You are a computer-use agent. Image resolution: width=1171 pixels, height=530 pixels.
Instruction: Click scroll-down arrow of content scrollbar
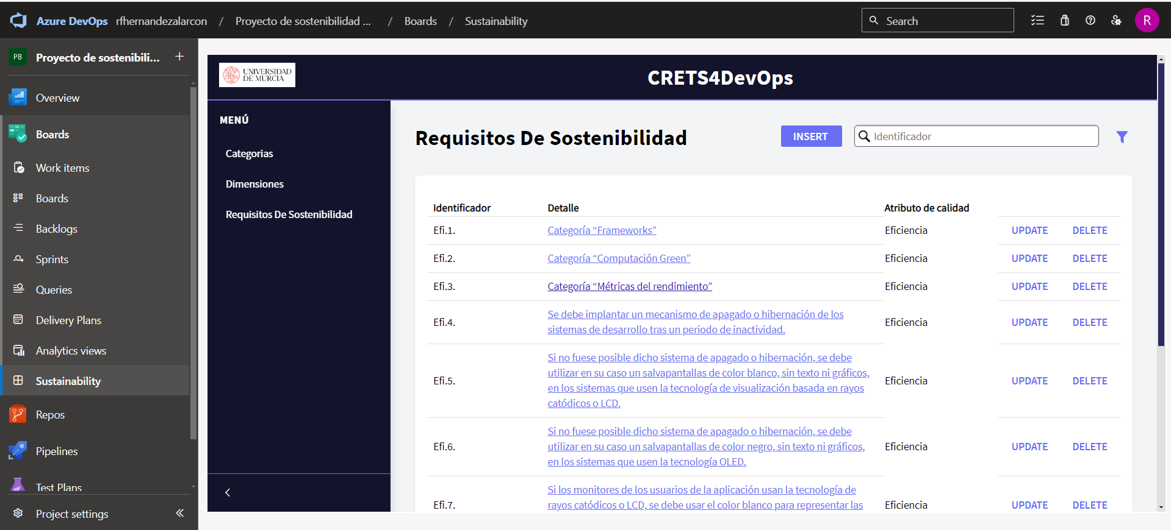pos(1161,507)
